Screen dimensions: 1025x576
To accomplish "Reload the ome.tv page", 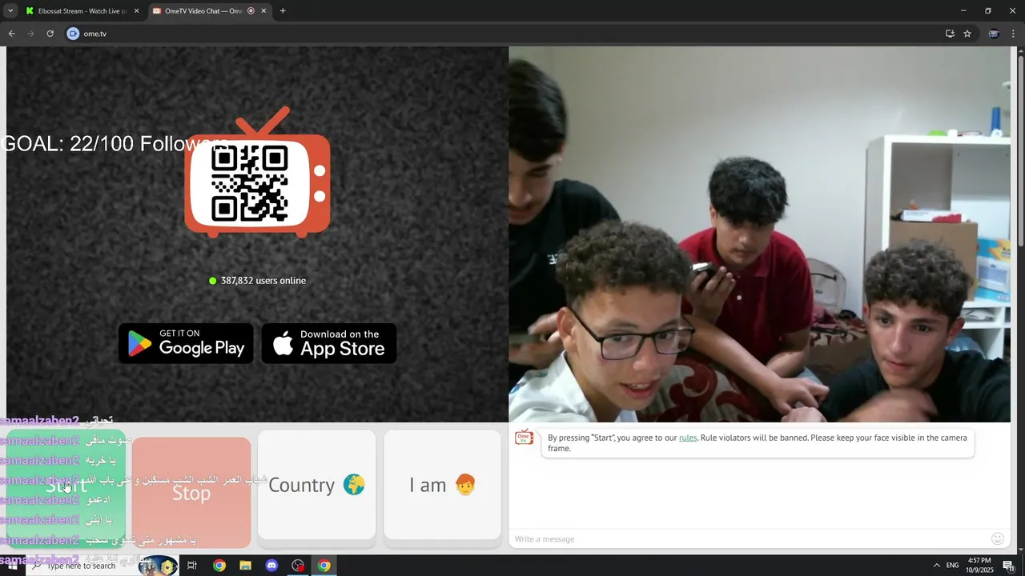I will pyautogui.click(x=50, y=34).
